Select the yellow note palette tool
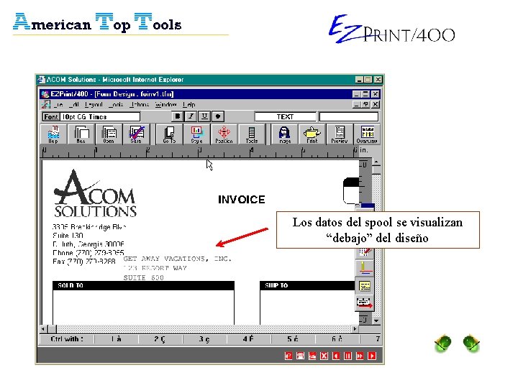The width and height of the screenshot is (518, 388). tap(365, 286)
